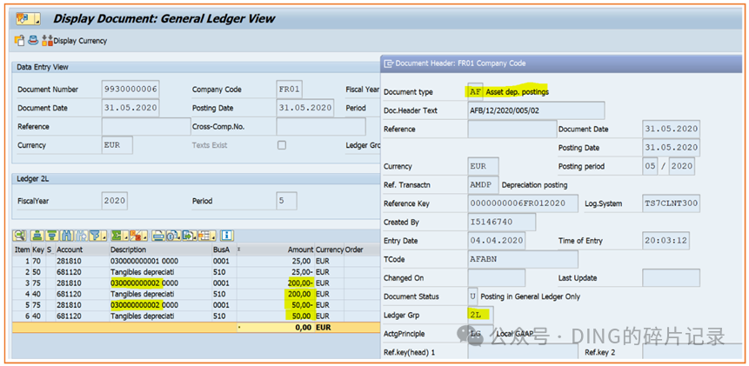The width and height of the screenshot is (749, 366).
Task: Click the empty Cross-Comp.No. field
Action: click(x=321, y=126)
